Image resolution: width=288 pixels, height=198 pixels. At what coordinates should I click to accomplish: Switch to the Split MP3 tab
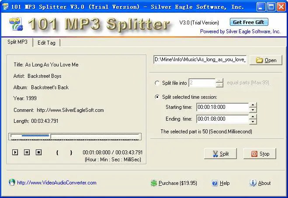(x=17, y=42)
